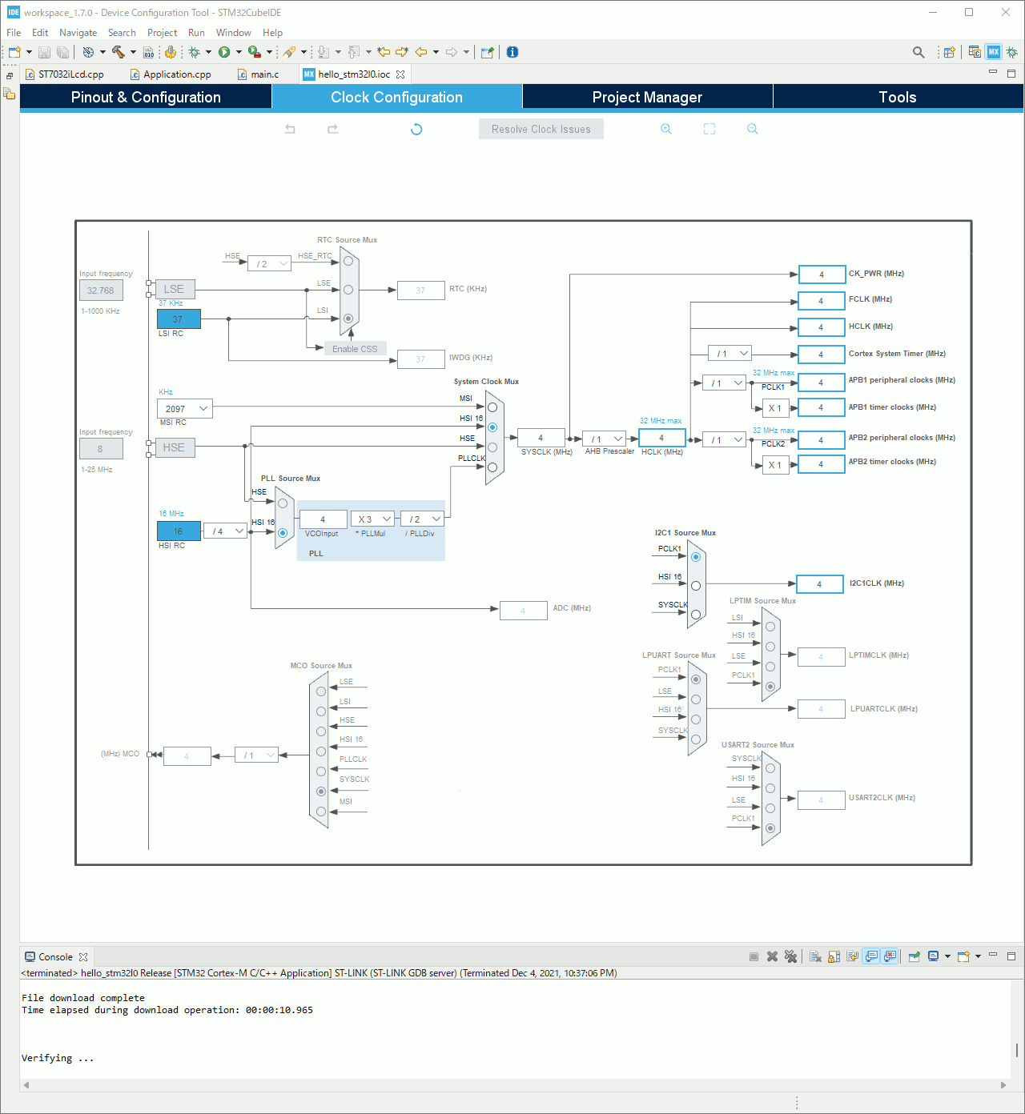Open the HSI RC /4 divider dropdown
This screenshot has width=1025, height=1114.
(225, 531)
